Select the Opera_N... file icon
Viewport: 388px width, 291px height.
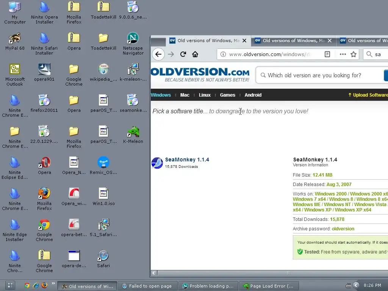click(74, 166)
